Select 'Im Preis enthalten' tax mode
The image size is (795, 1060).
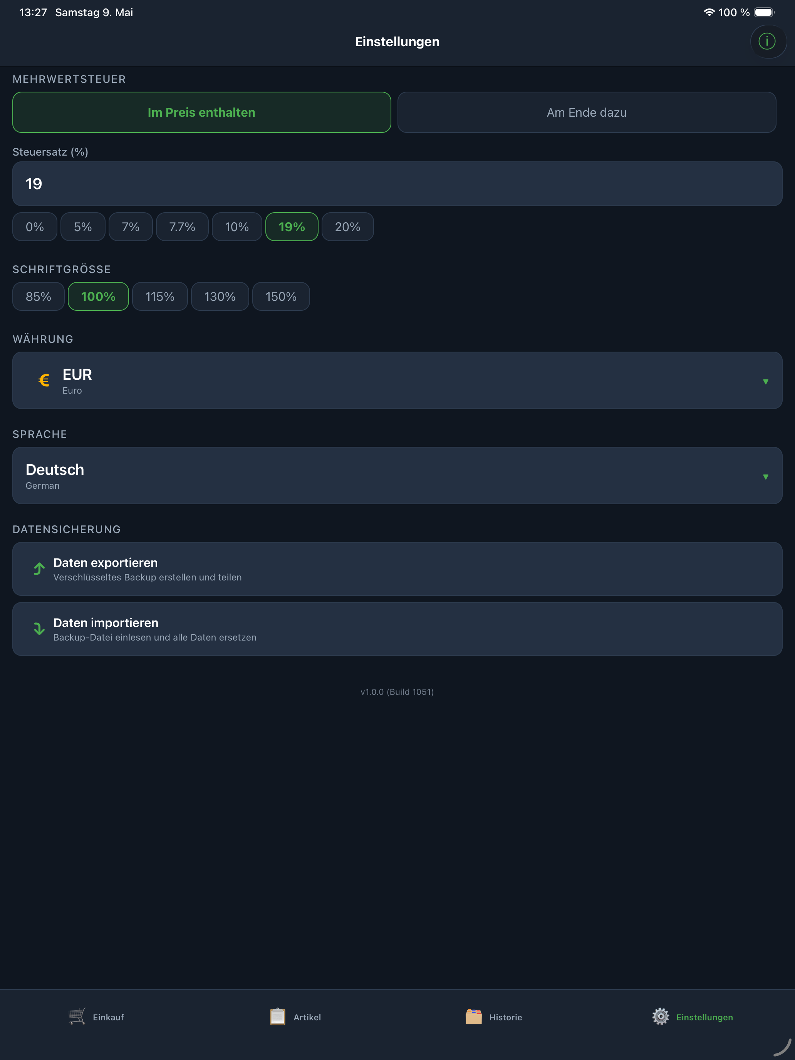pyautogui.click(x=202, y=112)
